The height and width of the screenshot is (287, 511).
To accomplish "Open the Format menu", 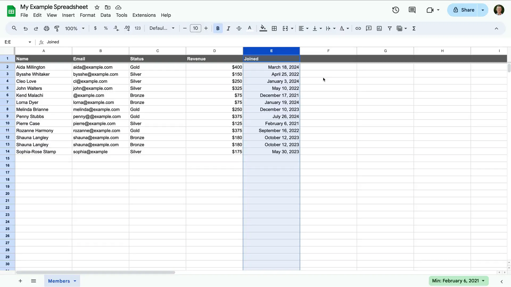I will [88, 15].
